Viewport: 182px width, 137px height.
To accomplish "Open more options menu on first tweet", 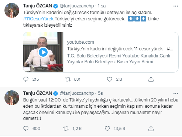I will [x=176, y=6].
